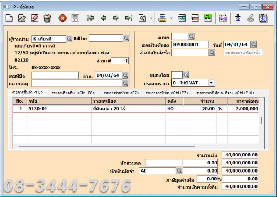Click the จำนวน column header
The width and height of the screenshot is (277, 197).
point(205,101)
